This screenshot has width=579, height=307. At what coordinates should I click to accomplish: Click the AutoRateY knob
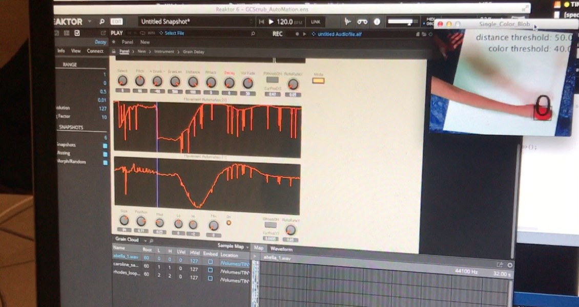click(291, 230)
